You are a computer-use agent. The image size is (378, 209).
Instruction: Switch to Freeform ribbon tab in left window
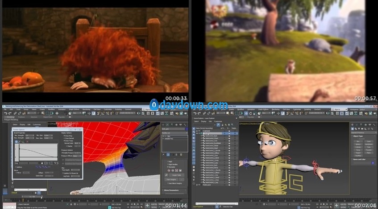pos(21,117)
